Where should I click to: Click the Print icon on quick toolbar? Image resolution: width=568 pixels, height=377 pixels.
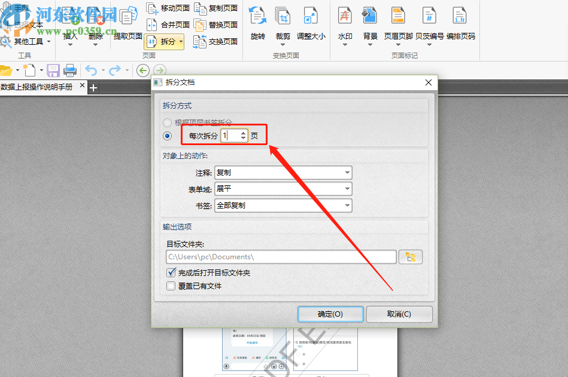tap(70, 70)
